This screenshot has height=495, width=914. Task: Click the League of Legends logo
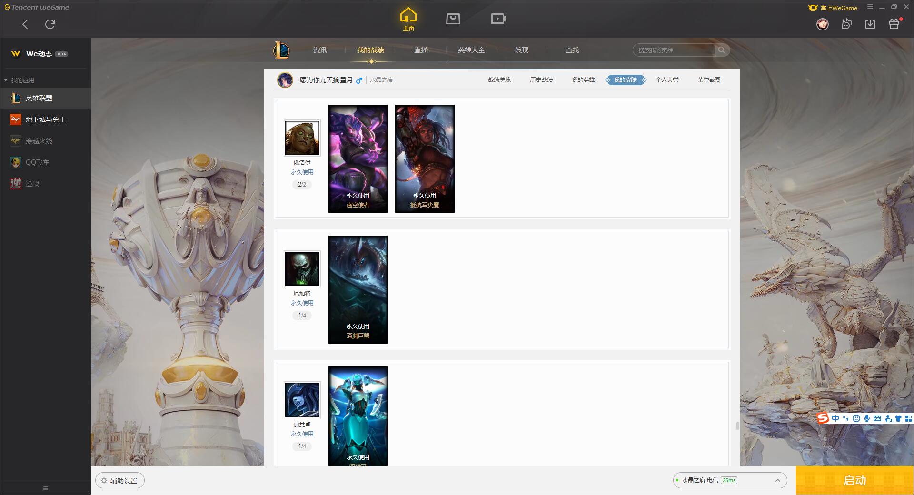(x=281, y=50)
